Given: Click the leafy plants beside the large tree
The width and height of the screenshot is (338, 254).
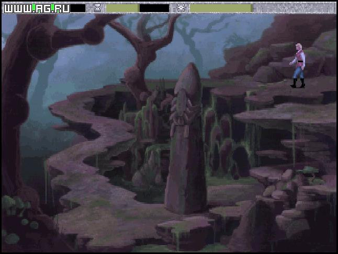Looking at the screenshot, I should coord(16,206).
